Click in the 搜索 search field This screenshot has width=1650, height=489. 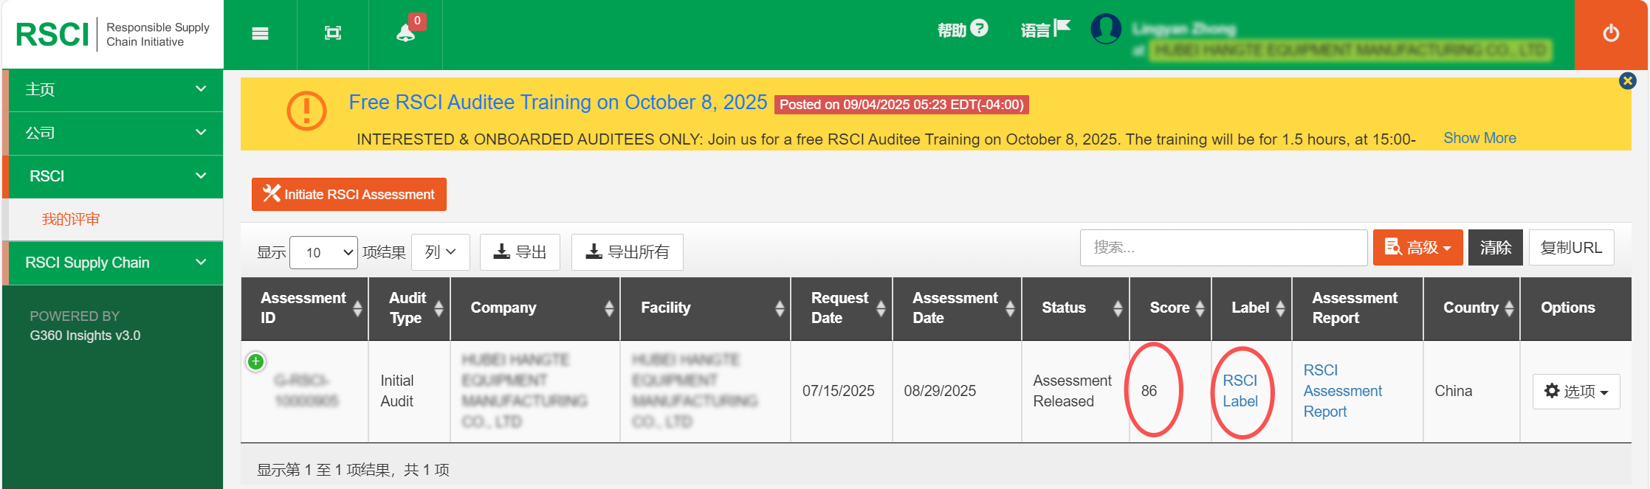pos(1223,248)
